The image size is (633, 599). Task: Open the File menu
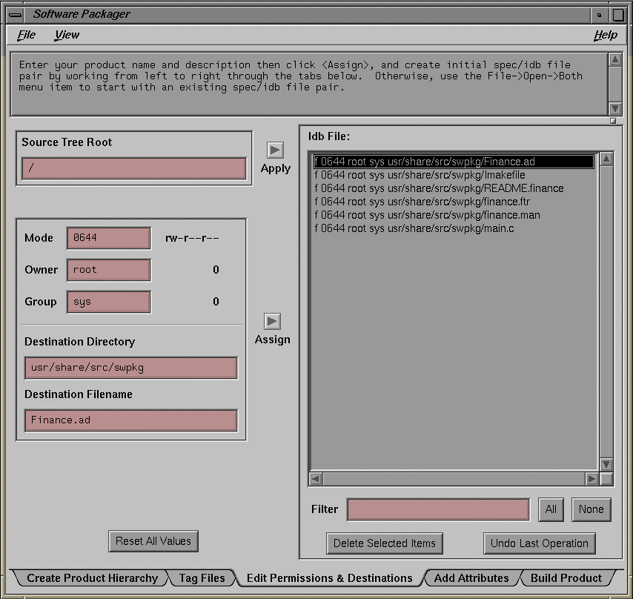[26, 35]
